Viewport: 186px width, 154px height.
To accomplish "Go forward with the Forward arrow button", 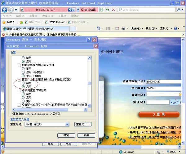I will 11,10.
